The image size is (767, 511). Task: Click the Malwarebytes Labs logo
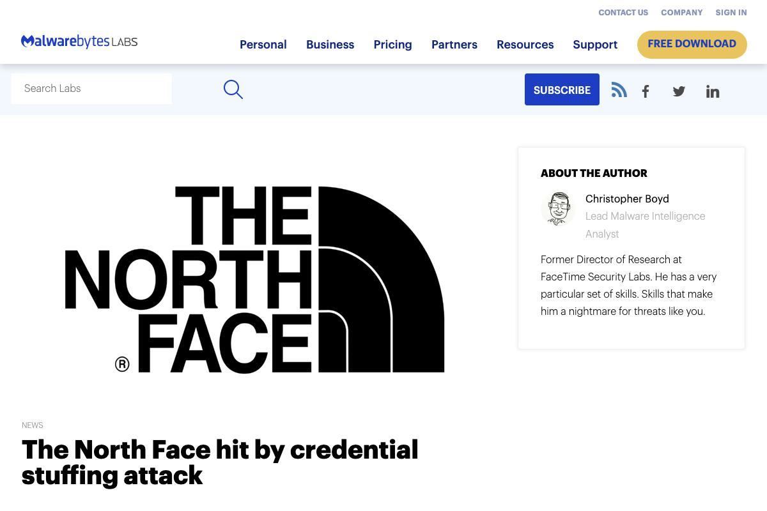click(79, 42)
